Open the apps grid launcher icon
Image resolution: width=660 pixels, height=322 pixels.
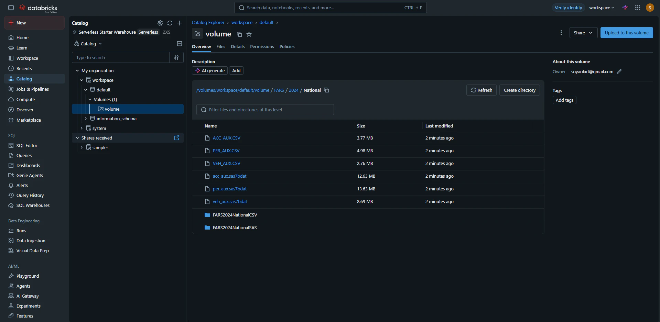(638, 8)
